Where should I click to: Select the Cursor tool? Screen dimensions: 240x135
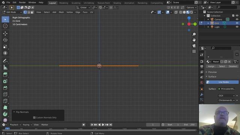click(5, 26)
